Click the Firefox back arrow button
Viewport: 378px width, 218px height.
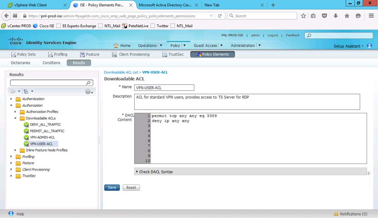pyautogui.click(x=6, y=16)
